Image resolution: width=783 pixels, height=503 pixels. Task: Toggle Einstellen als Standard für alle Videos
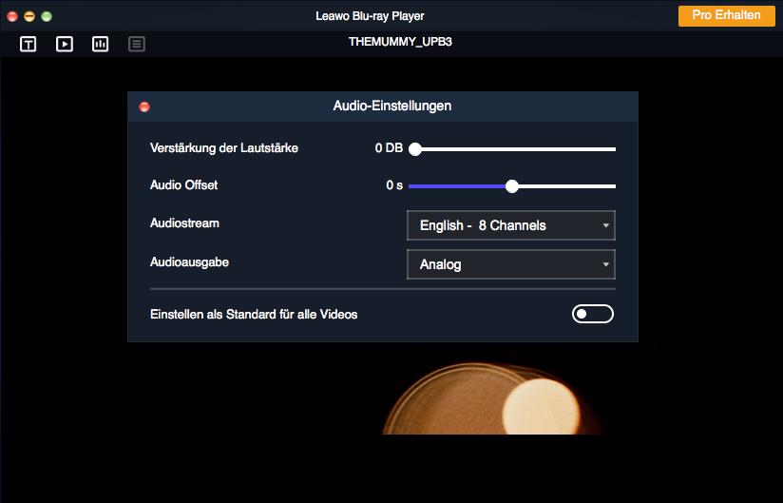(593, 314)
